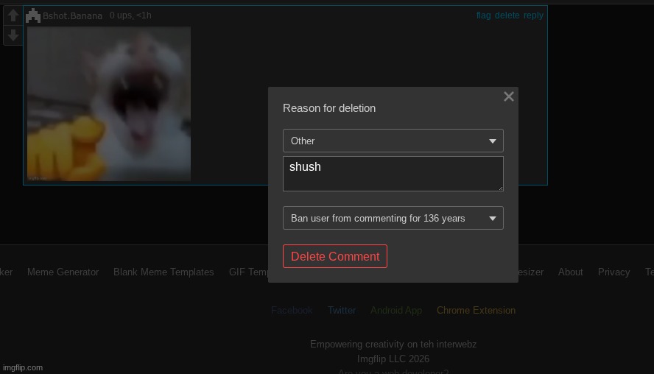The height and width of the screenshot is (374, 654).
Task: Open Bshot.Banana user profile
Action: [x=72, y=16]
